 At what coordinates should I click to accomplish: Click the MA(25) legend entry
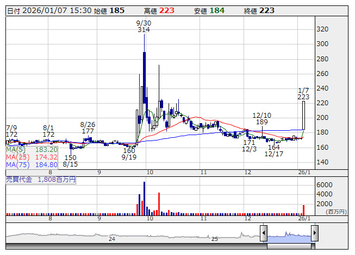click(x=32, y=157)
